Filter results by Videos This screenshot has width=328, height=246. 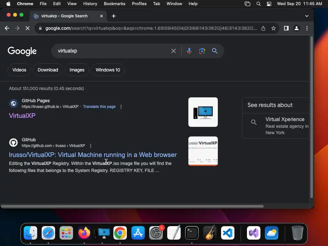tap(19, 70)
